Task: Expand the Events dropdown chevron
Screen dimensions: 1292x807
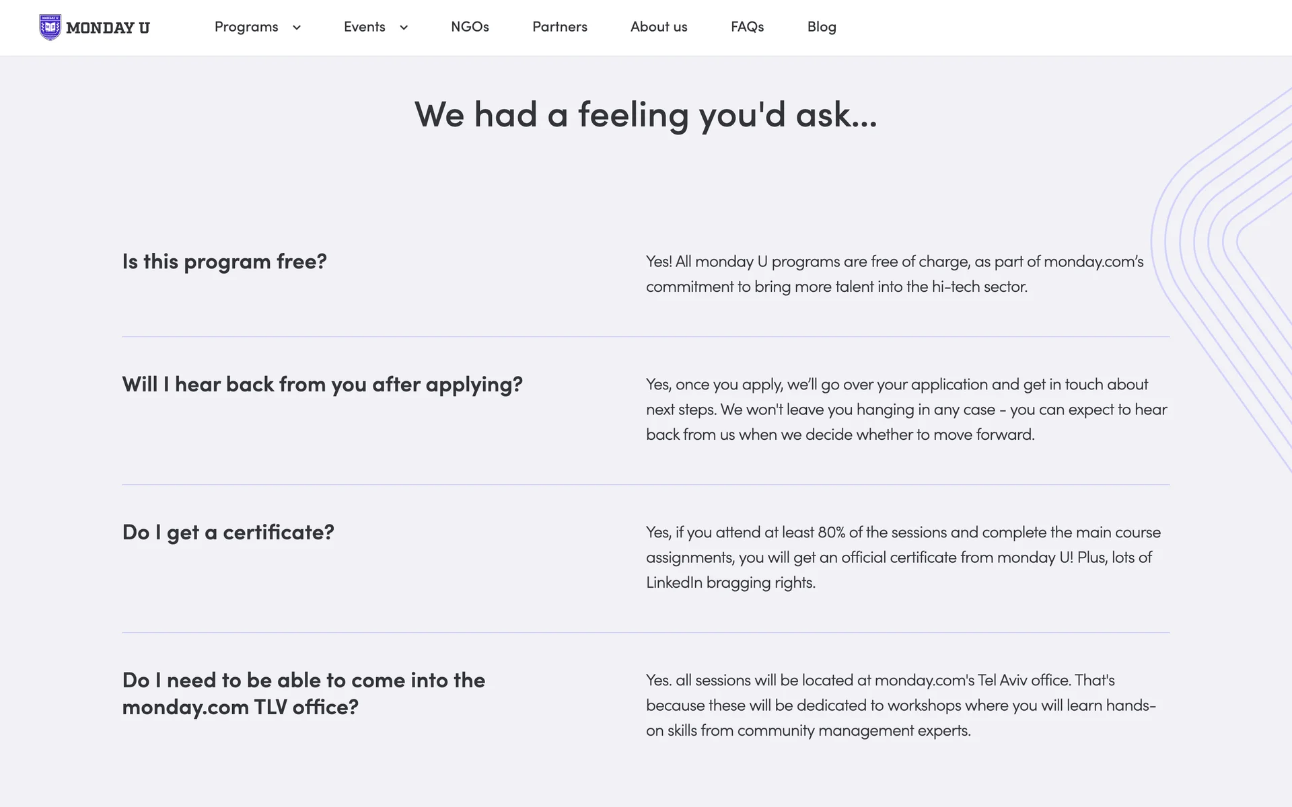Action: pos(404,28)
